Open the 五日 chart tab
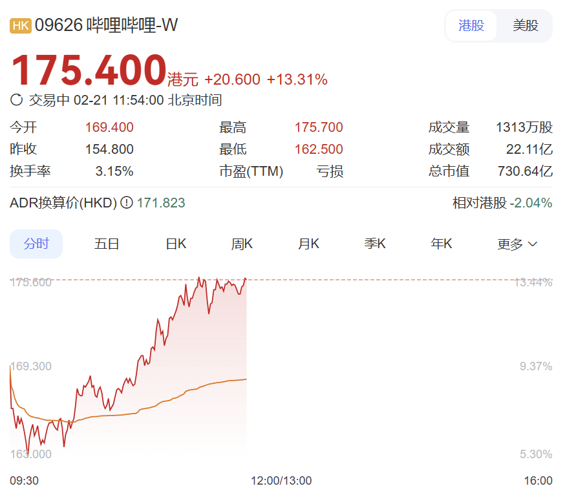This screenshot has width=565, height=495. click(x=107, y=244)
